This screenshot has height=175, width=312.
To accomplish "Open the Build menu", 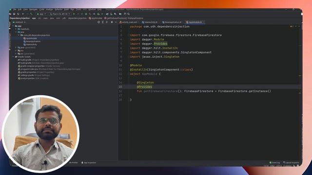I will coord(66,10).
